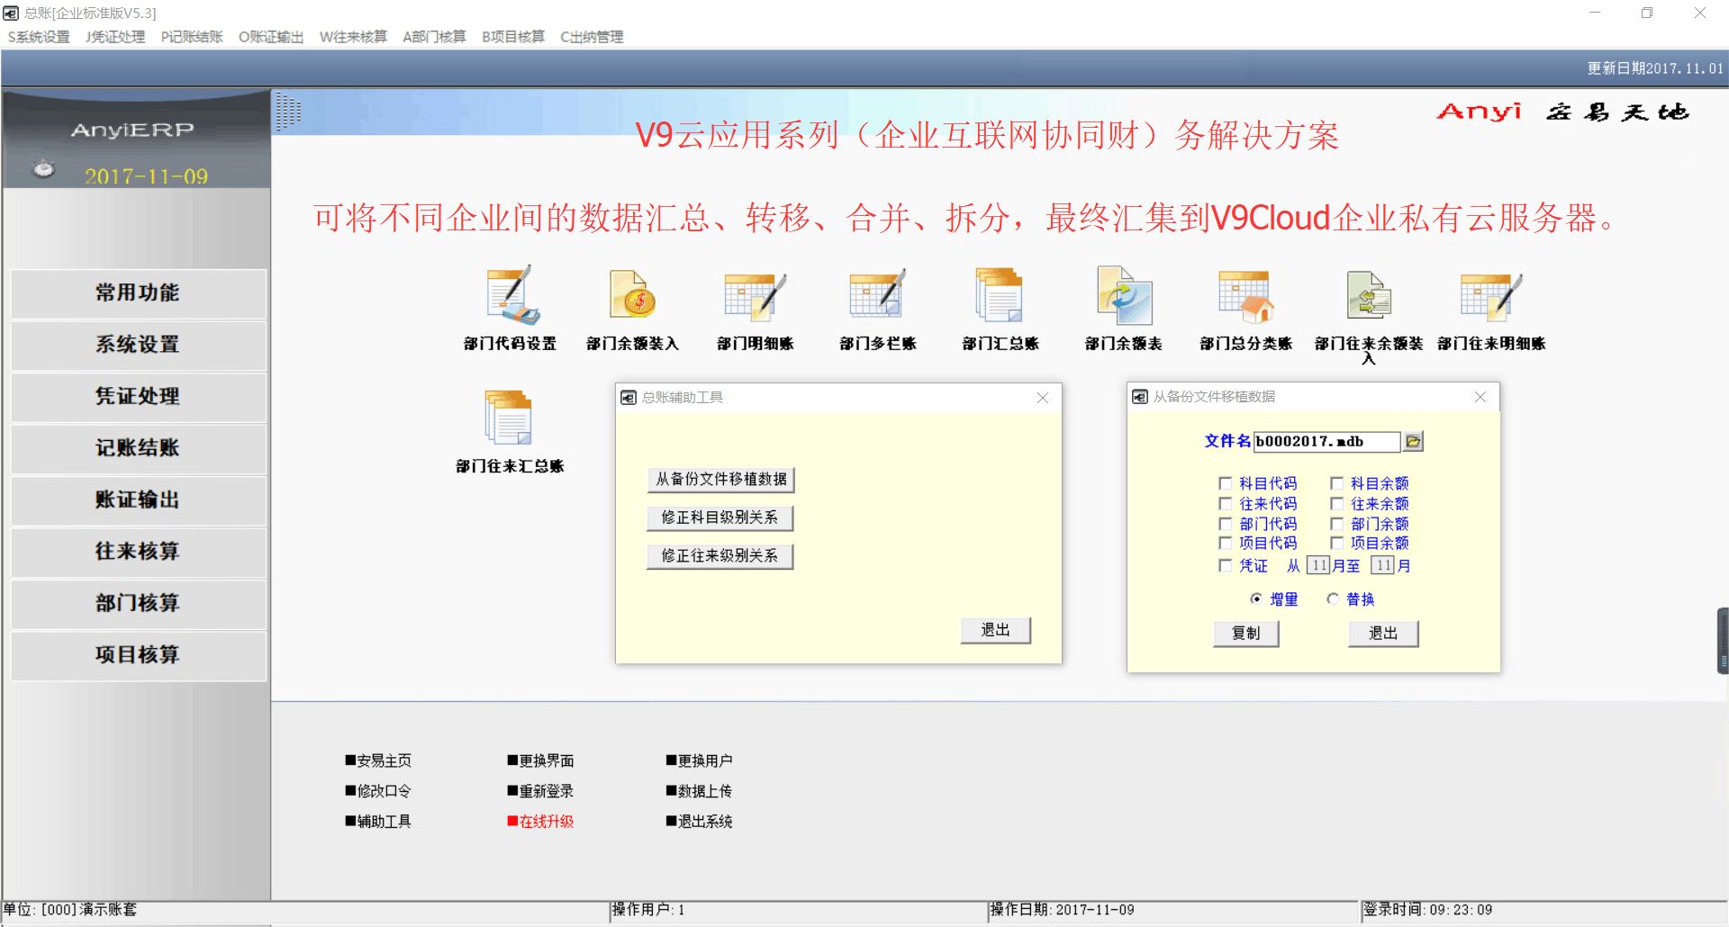Check the 凭证 checkbox
This screenshot has width=1729, height=927.
tap(1226, 565)
